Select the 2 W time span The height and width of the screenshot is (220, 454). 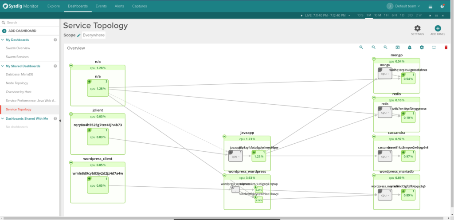click(419, 15)
